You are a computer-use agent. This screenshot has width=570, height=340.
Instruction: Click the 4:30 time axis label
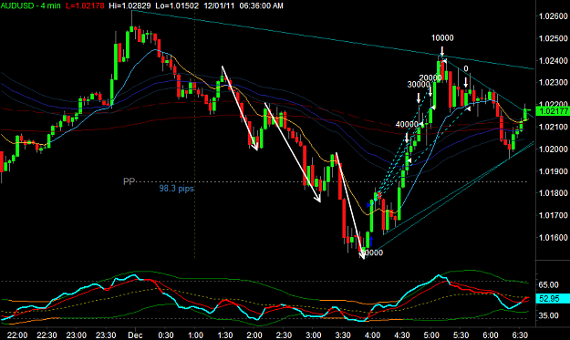[x=401, y=335]
